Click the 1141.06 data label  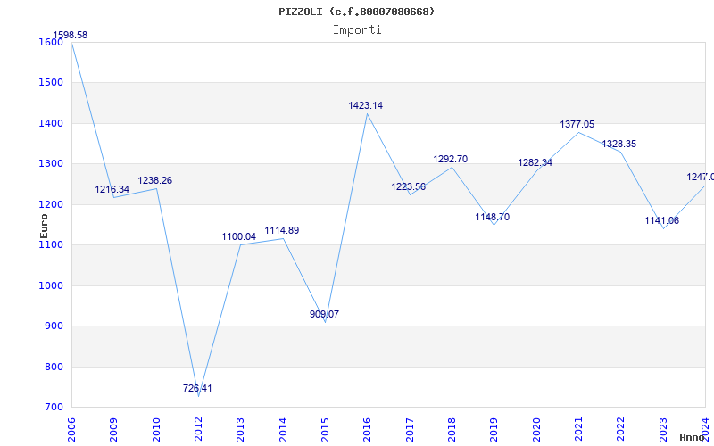click(661, 220)
